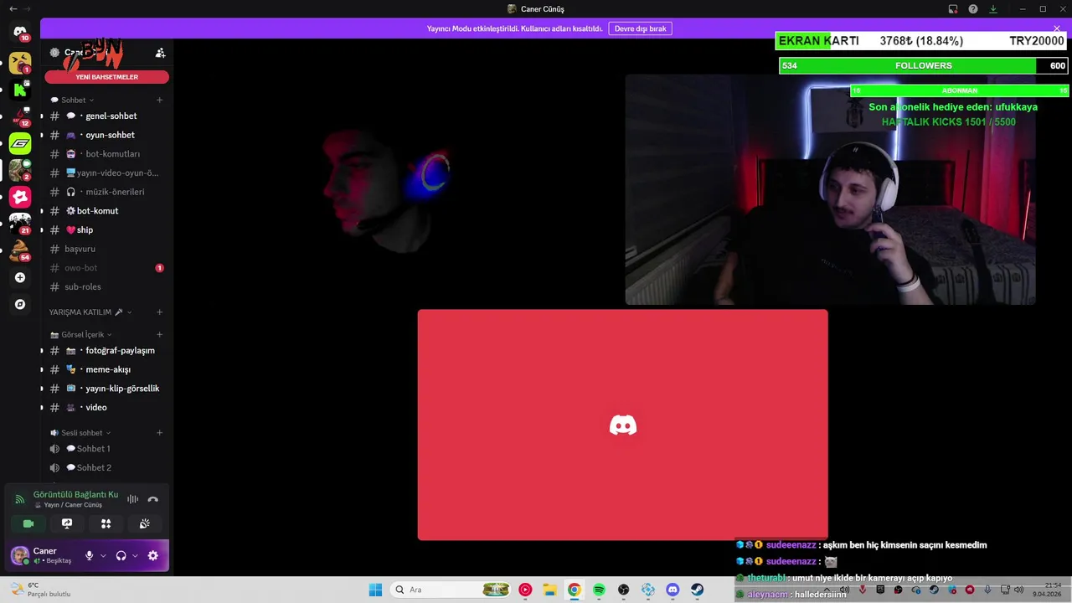Open Discord help question mark icon

[972, 9]
